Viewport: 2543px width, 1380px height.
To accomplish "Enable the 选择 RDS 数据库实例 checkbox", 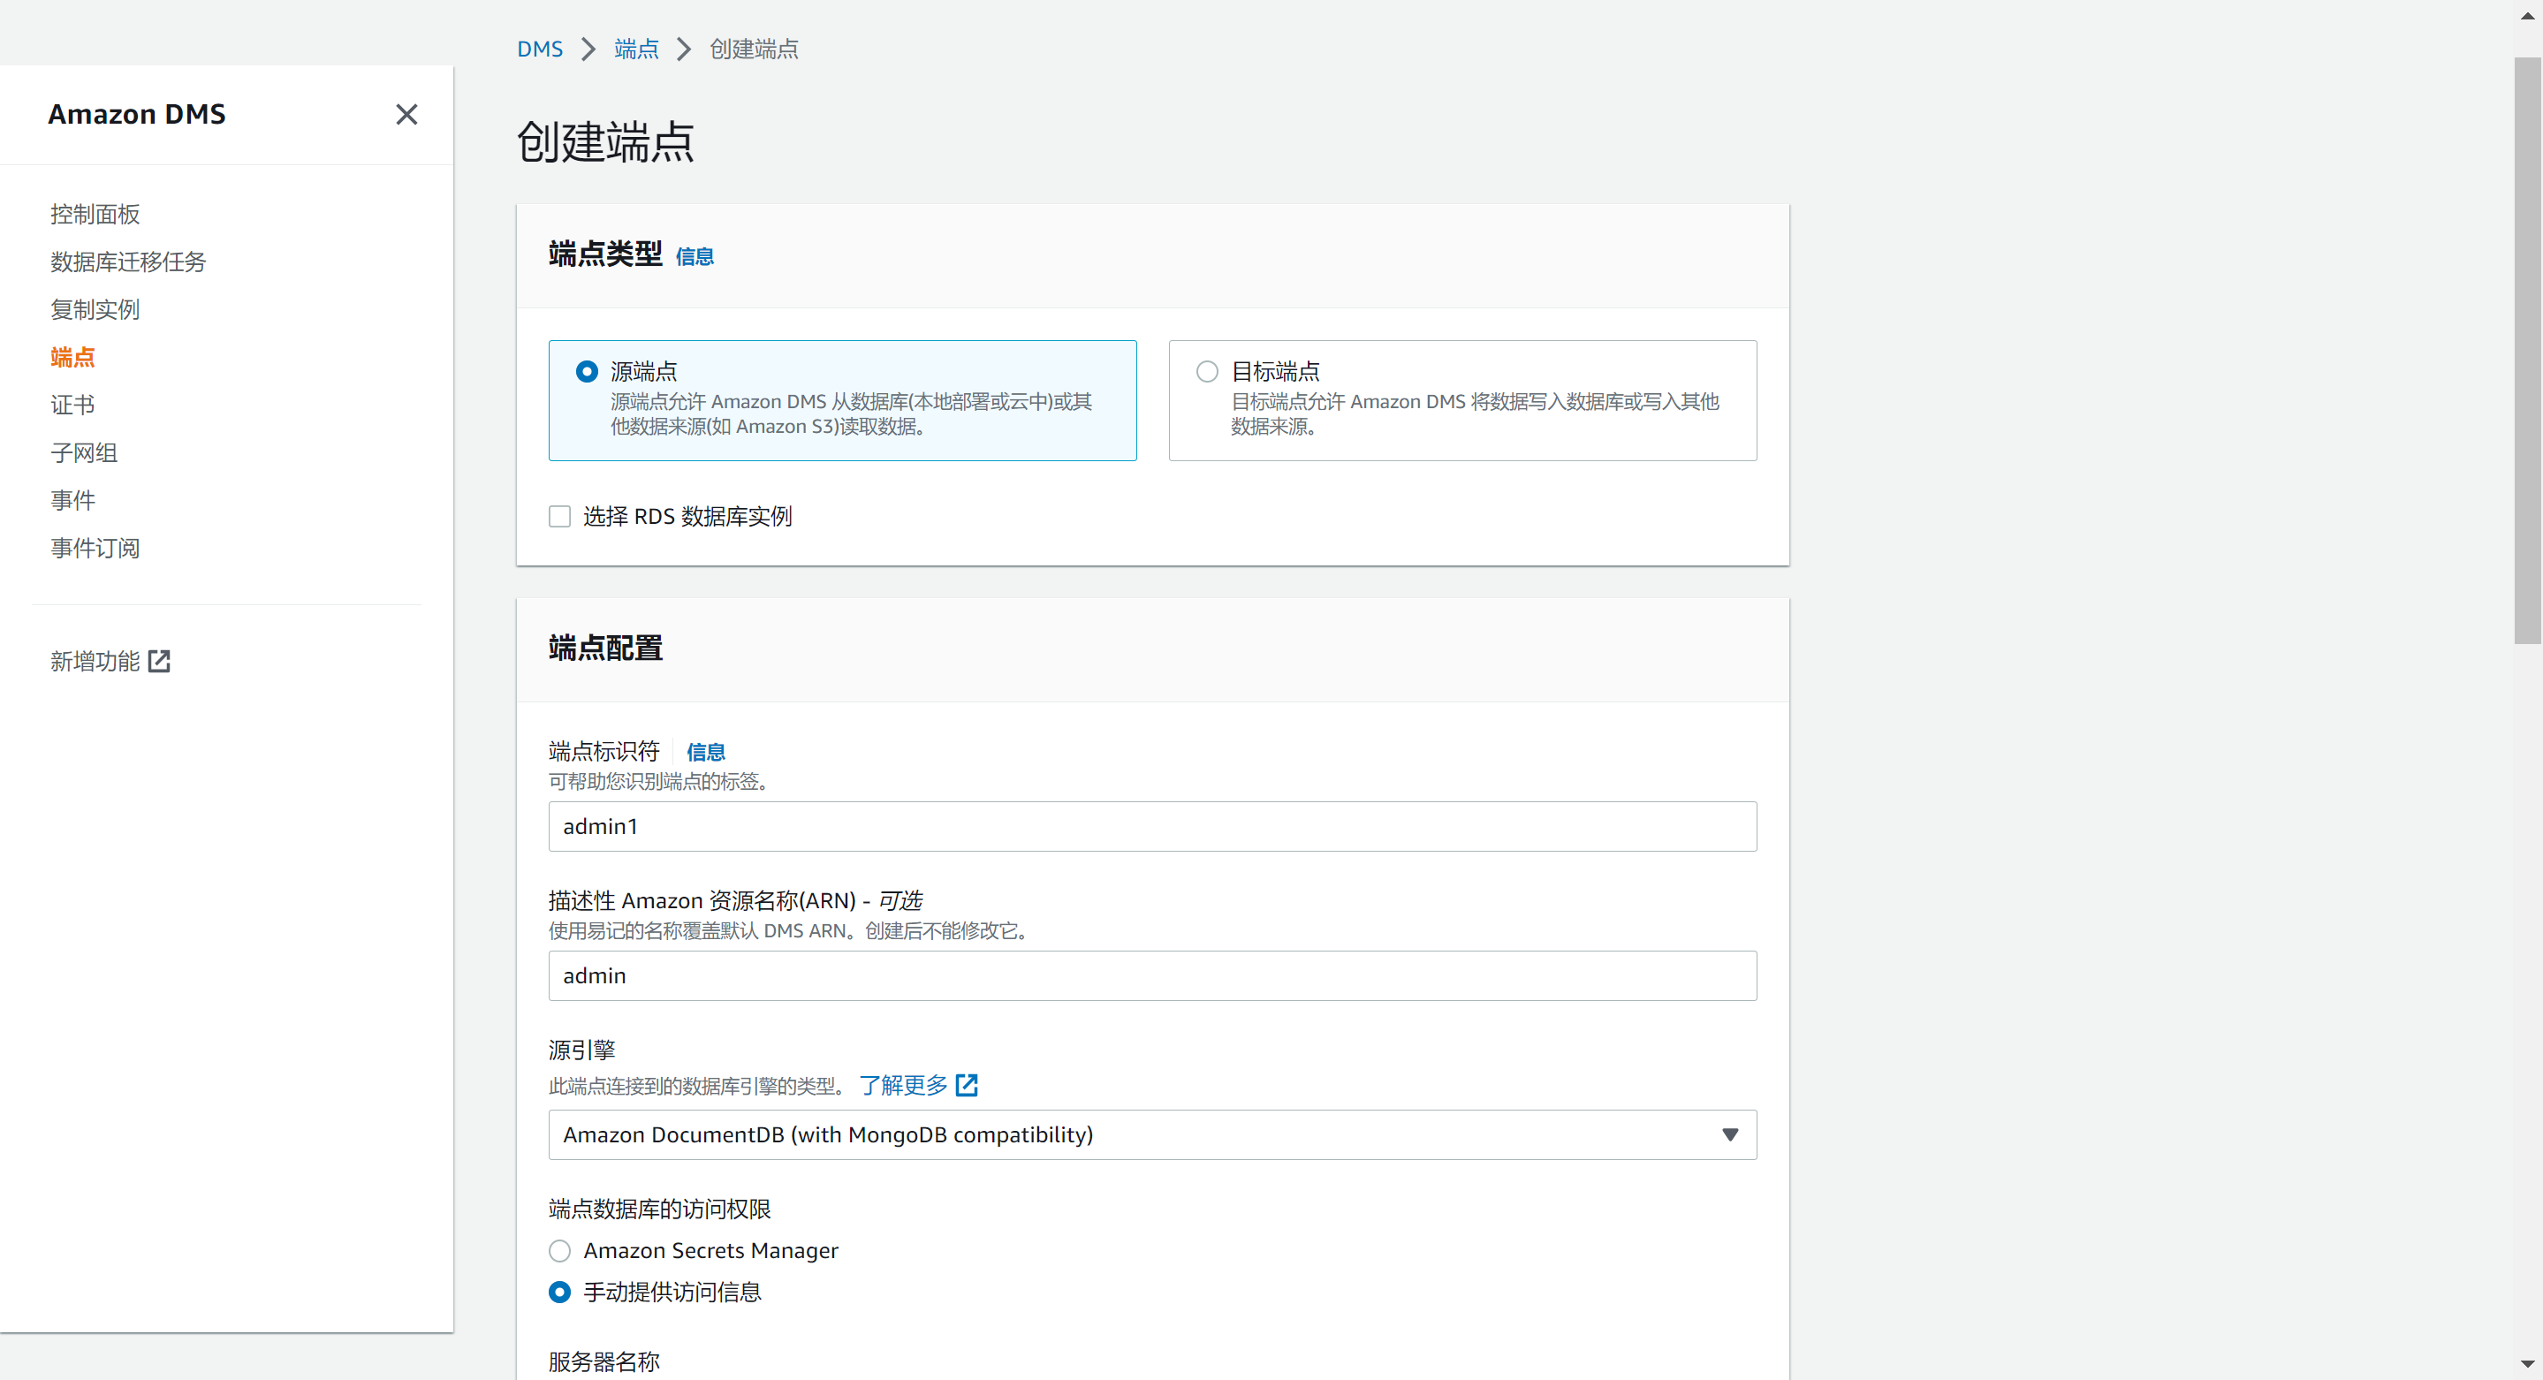I will click(x=559, y=516).
